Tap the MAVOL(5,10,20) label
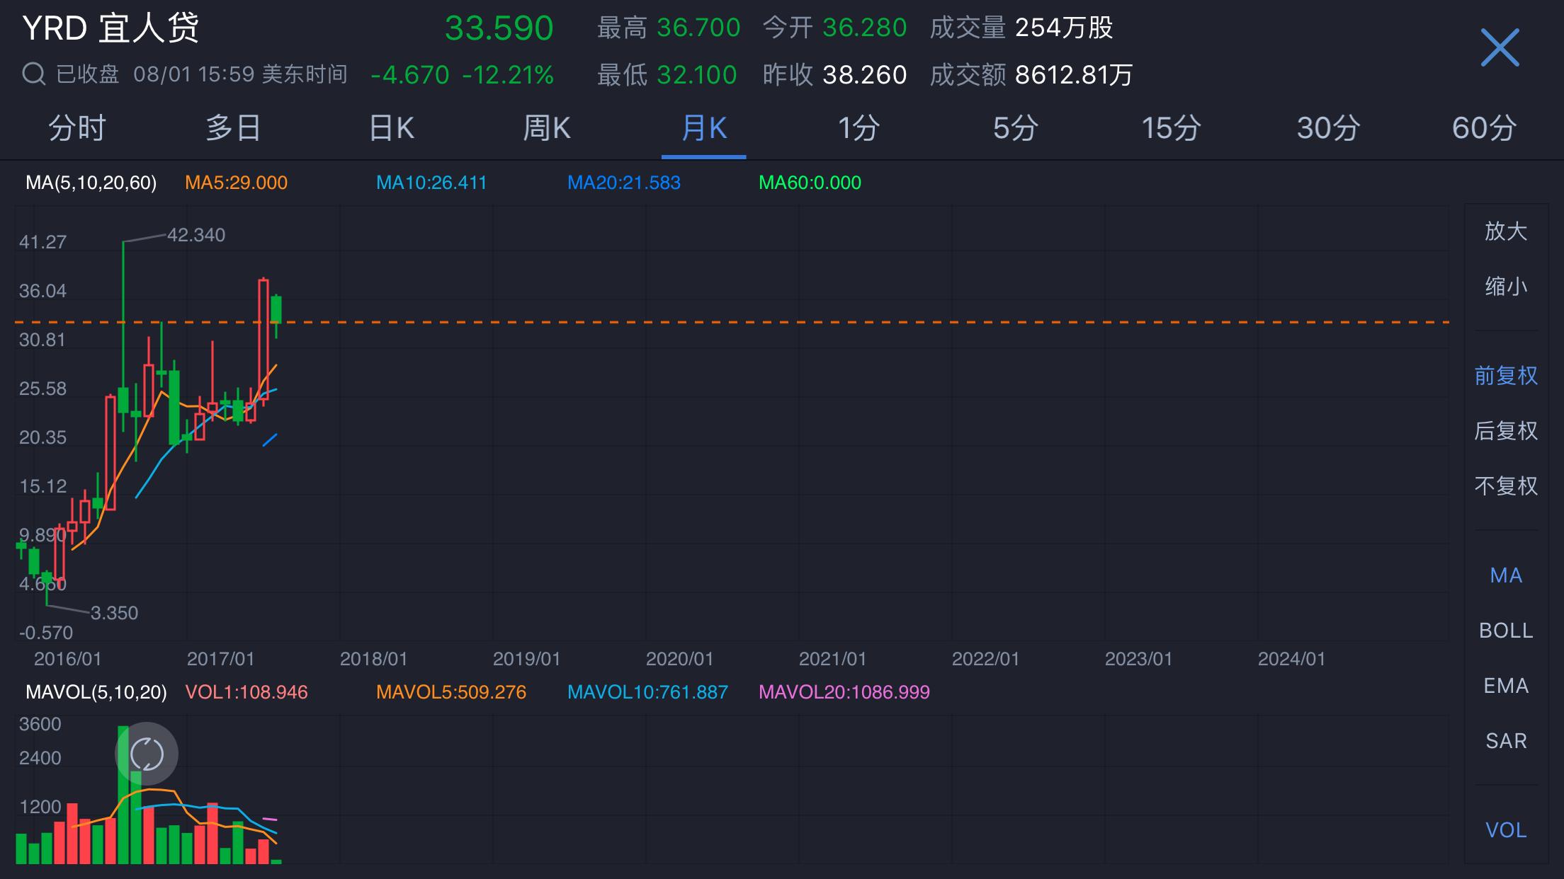This screenshot has height=879, width=1564. (x=96, y=692)
